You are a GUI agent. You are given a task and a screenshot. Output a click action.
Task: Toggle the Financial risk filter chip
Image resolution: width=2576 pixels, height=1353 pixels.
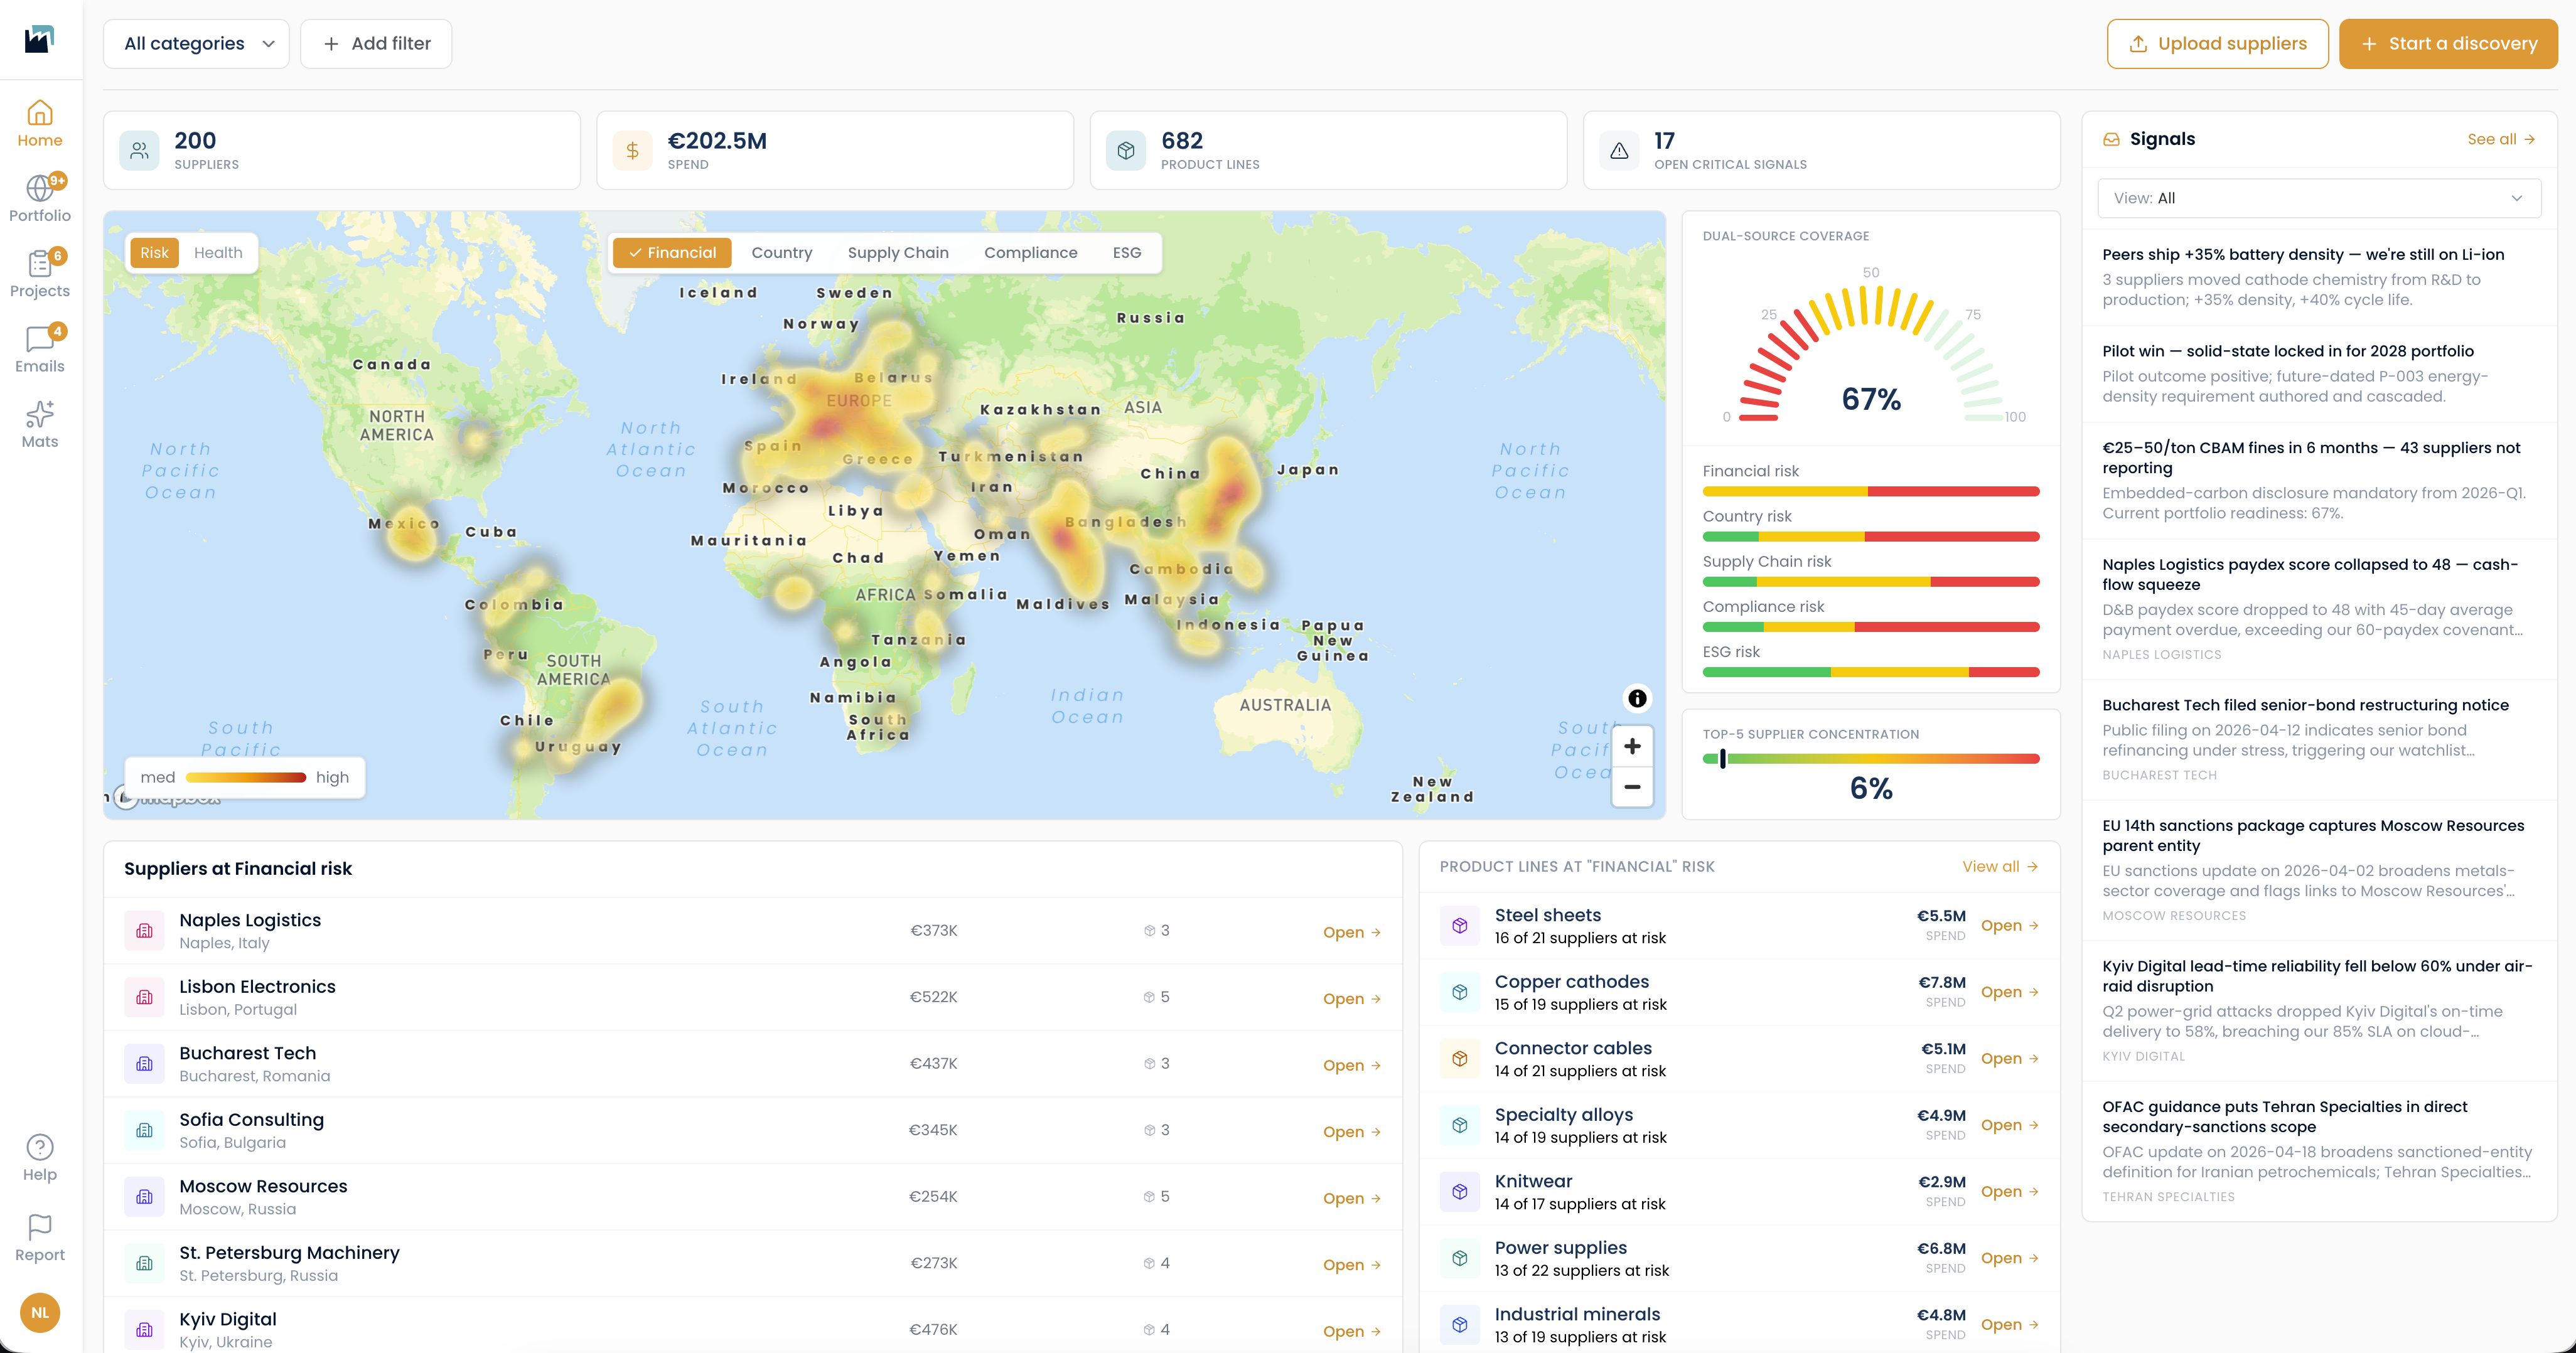[672, 253]
